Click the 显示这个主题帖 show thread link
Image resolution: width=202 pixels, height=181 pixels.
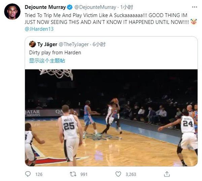coord(47,61)
